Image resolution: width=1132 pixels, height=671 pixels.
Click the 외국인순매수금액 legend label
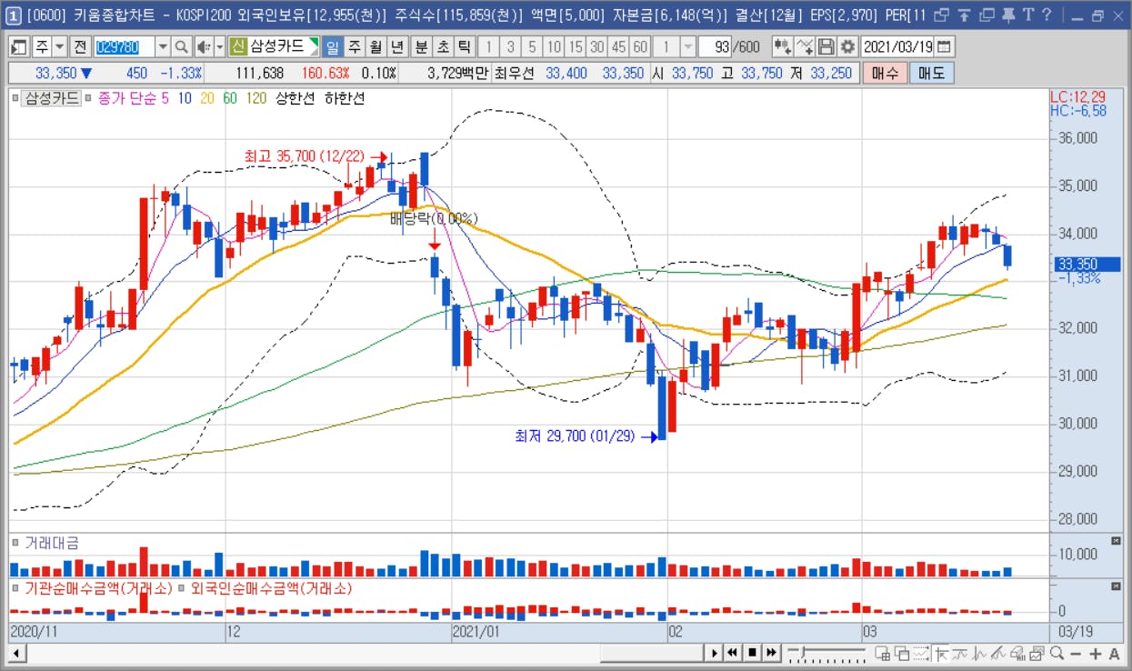click(x=272, y=588)
